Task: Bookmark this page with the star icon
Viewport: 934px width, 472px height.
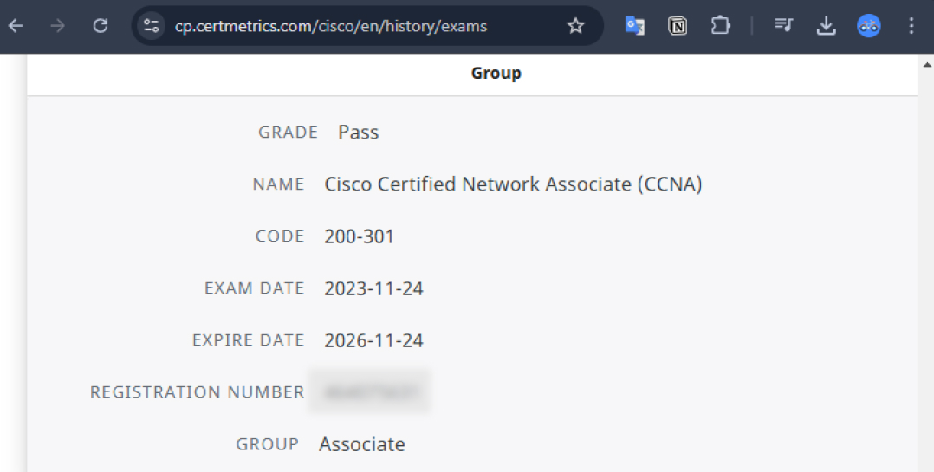Action: 575,26
